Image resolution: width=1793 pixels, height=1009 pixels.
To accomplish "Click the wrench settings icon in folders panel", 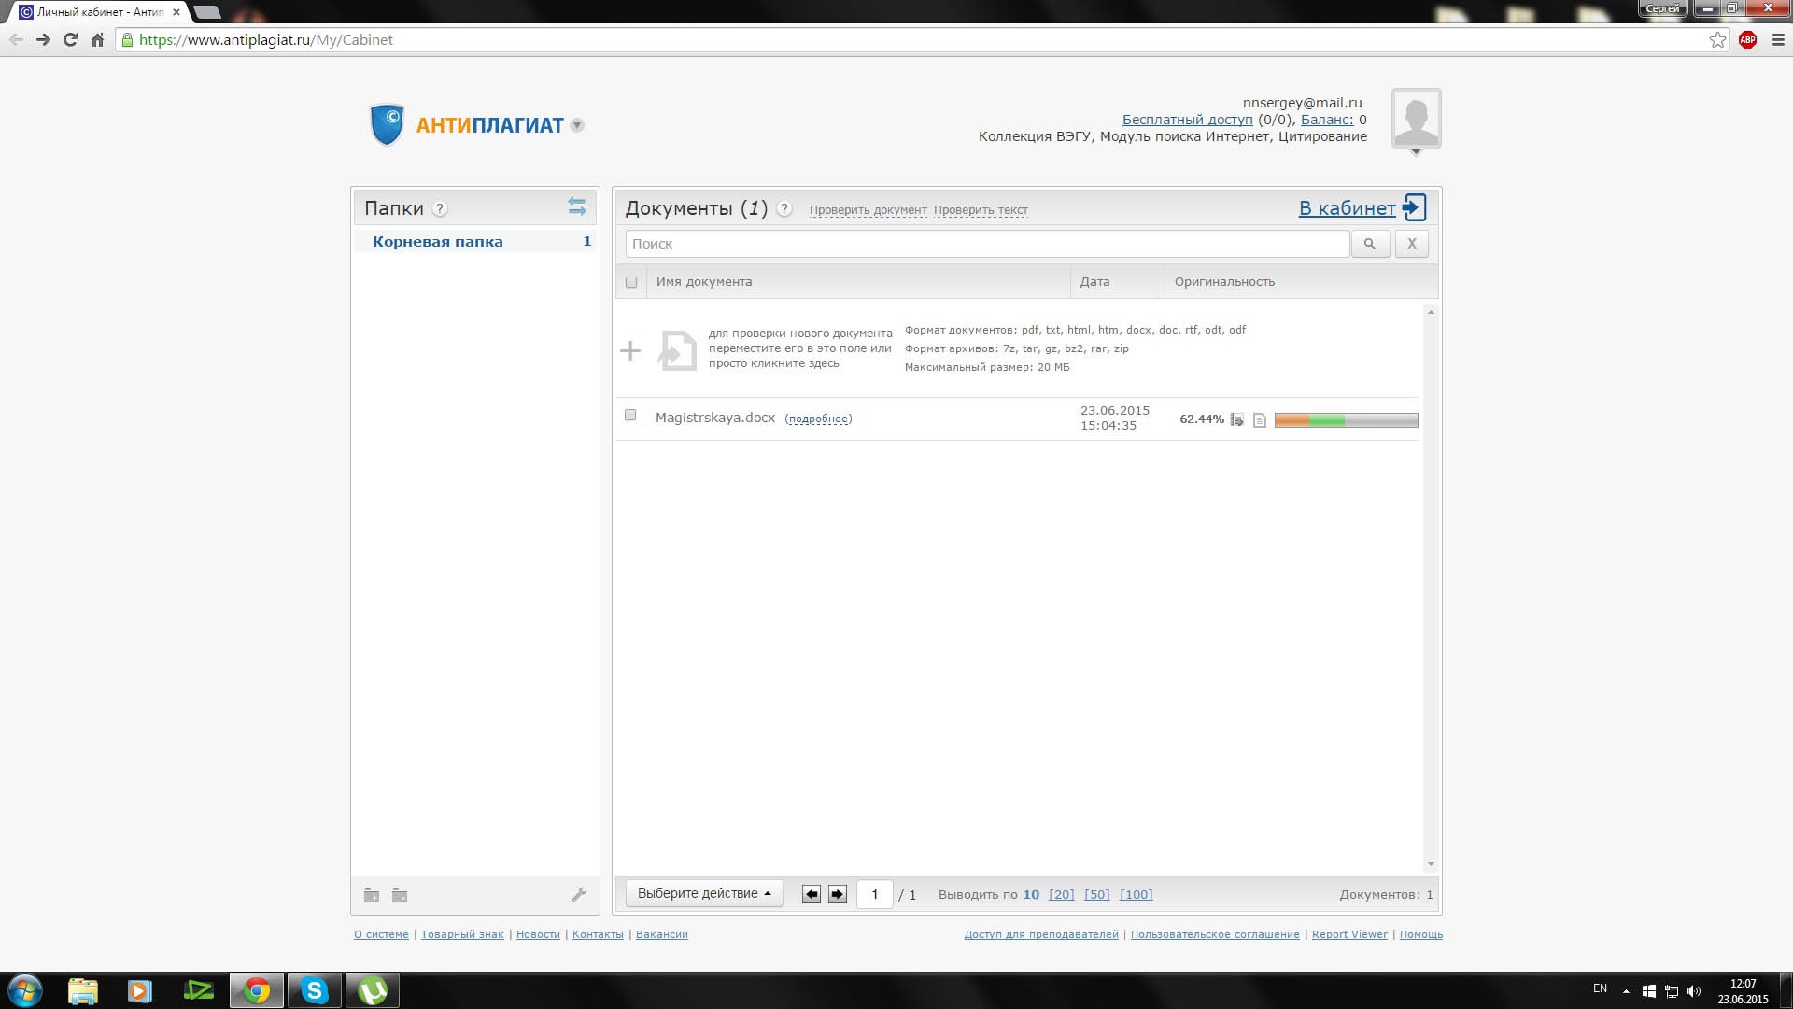I will coord(579,895).
